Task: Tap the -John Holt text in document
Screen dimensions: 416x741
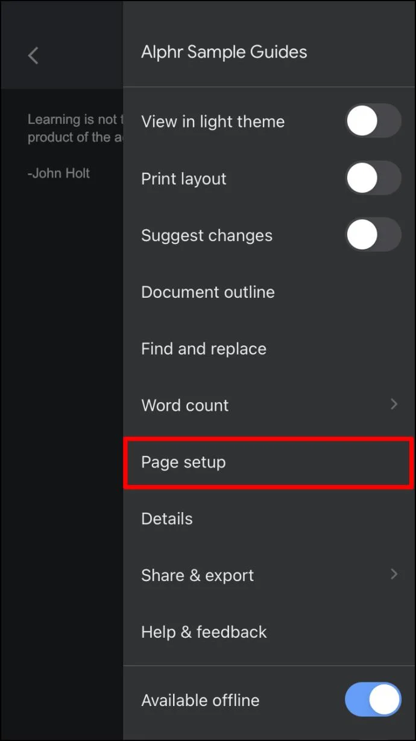Action: tap(59, 173)
